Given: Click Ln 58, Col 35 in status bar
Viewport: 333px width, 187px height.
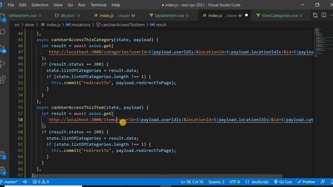Looking at the screenshot, I should (192, 182).
